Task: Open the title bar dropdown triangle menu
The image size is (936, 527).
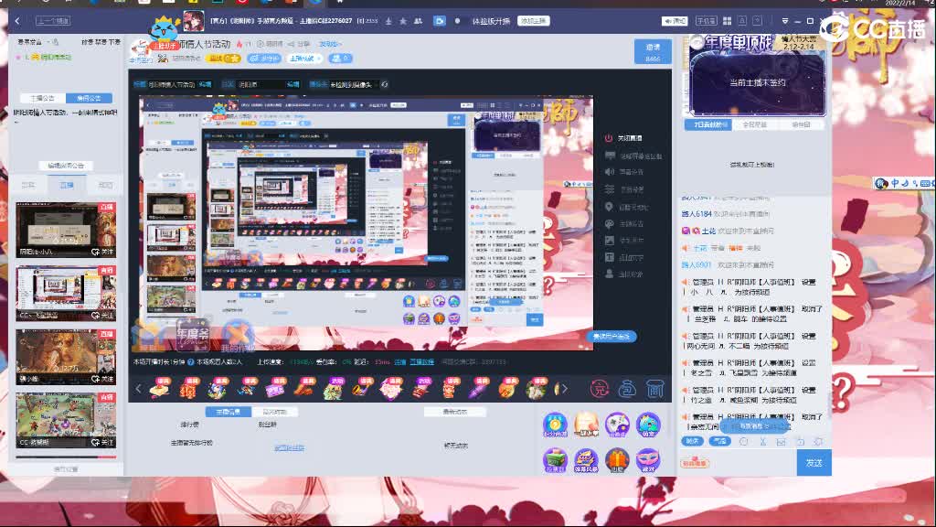Action: click(x=785, y=21)
